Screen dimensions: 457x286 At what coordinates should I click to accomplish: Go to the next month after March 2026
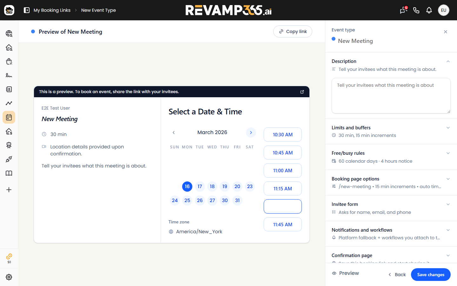(x=251, y=133)
